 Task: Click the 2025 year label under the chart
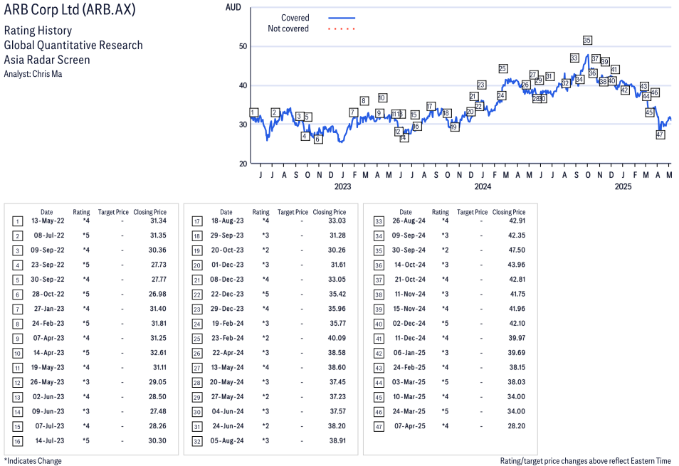tap(623, 186)
